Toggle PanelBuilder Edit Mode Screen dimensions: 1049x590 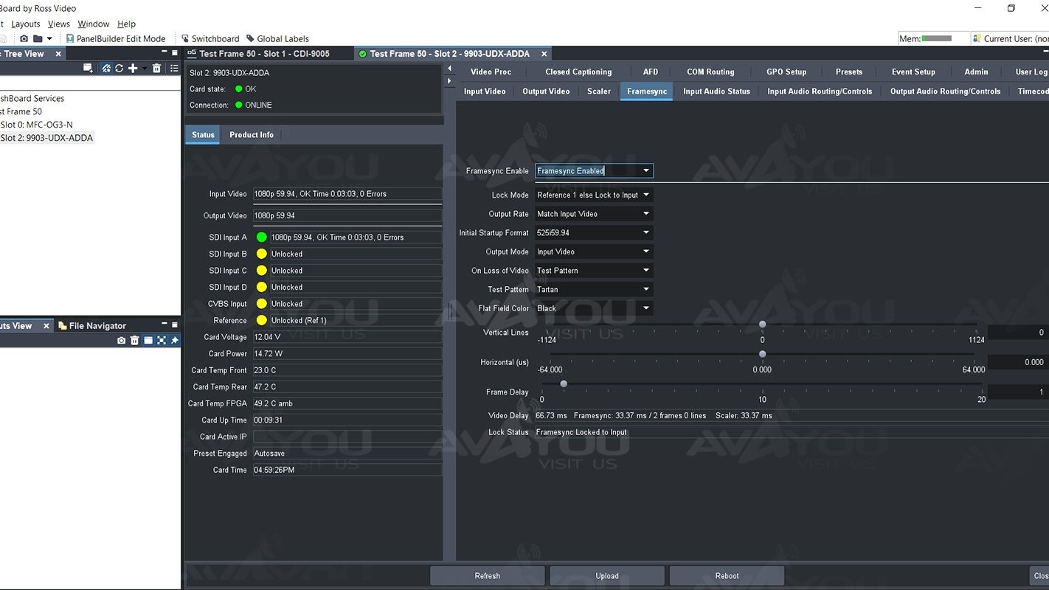(116, 39)
